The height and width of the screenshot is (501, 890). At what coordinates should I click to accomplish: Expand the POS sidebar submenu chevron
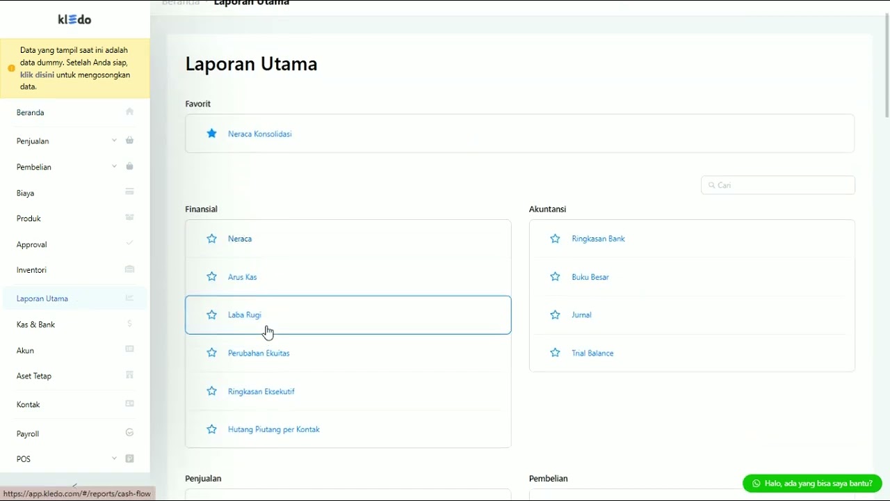coord(114,459)
